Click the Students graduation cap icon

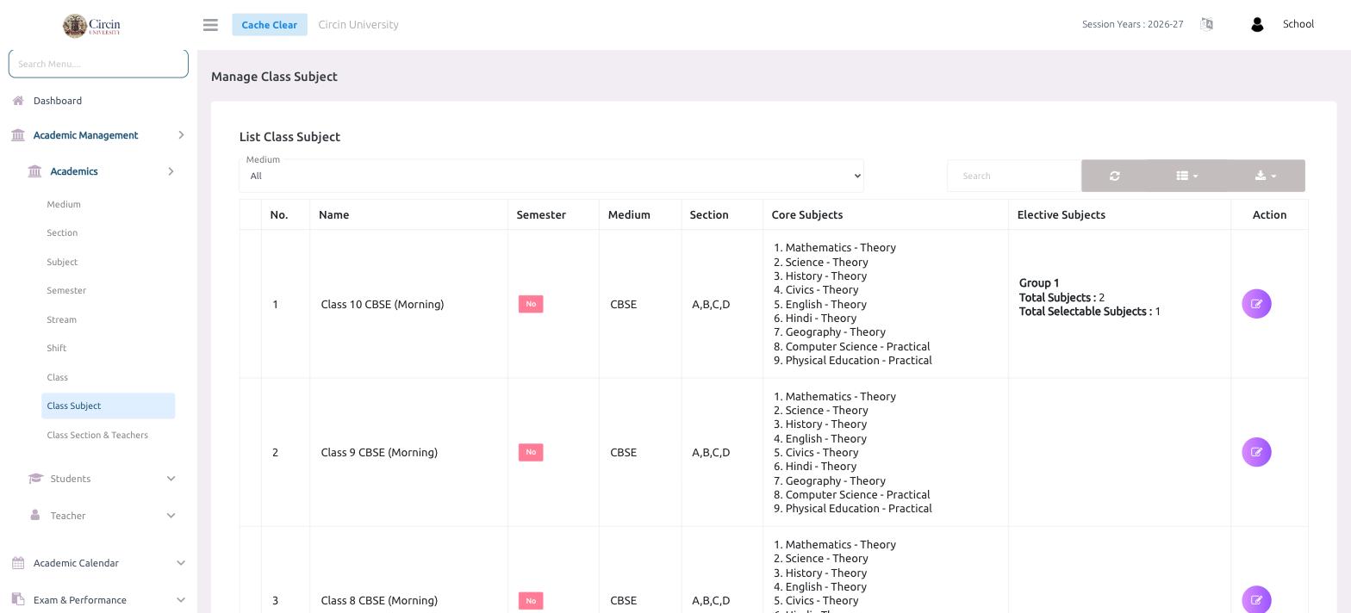click(35, 479)
